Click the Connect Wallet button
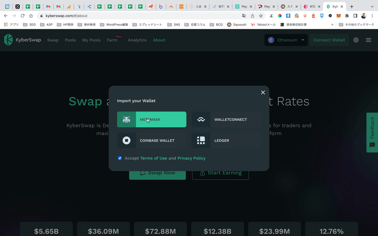This screenshot has width=378, height=236. pyautogui.click(x=329, y=40)
